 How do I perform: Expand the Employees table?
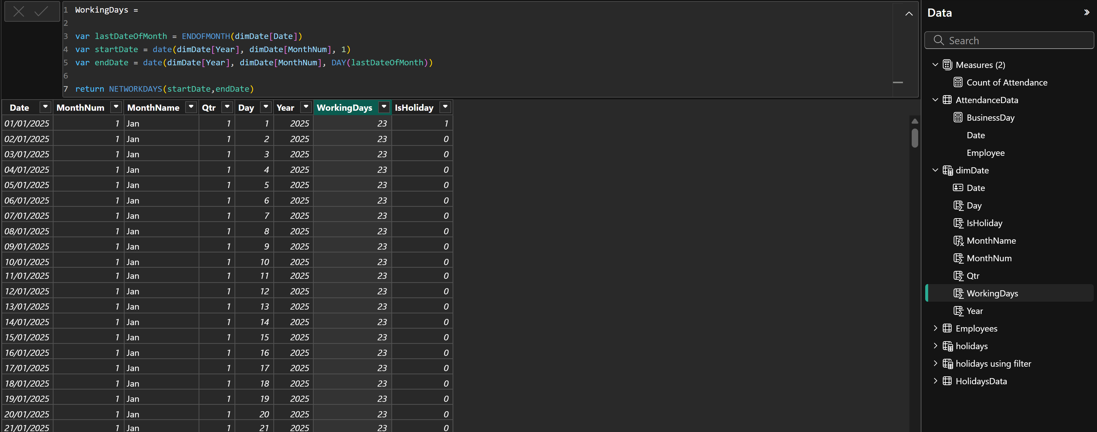935,328
